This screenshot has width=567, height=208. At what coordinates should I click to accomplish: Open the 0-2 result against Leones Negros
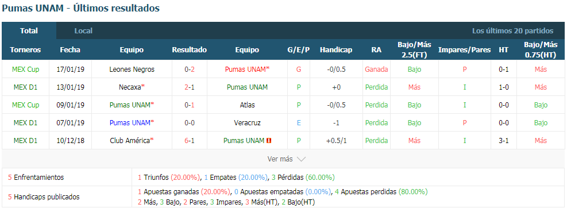coord(190,69)
